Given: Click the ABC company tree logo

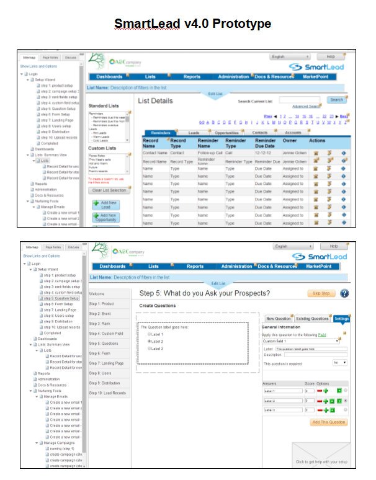Looking at the screenshot, I should click(98, 61).
